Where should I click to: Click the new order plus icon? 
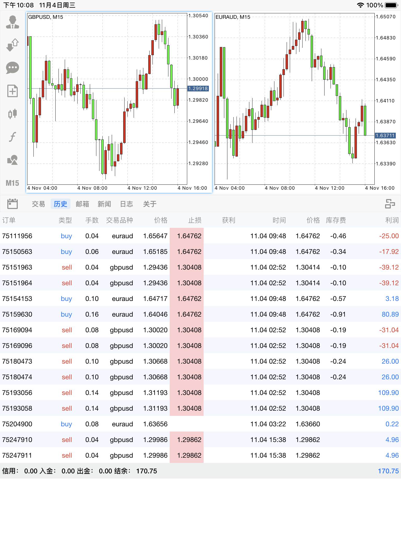coord(13,91)
